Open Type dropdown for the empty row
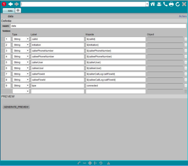The image size is (188, 166). coord(21,91)
